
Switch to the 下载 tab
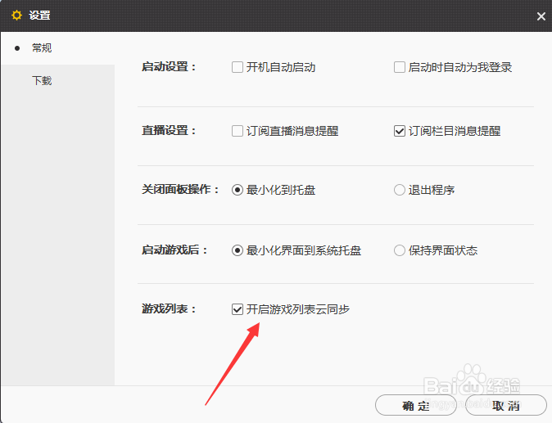[42, 81]
